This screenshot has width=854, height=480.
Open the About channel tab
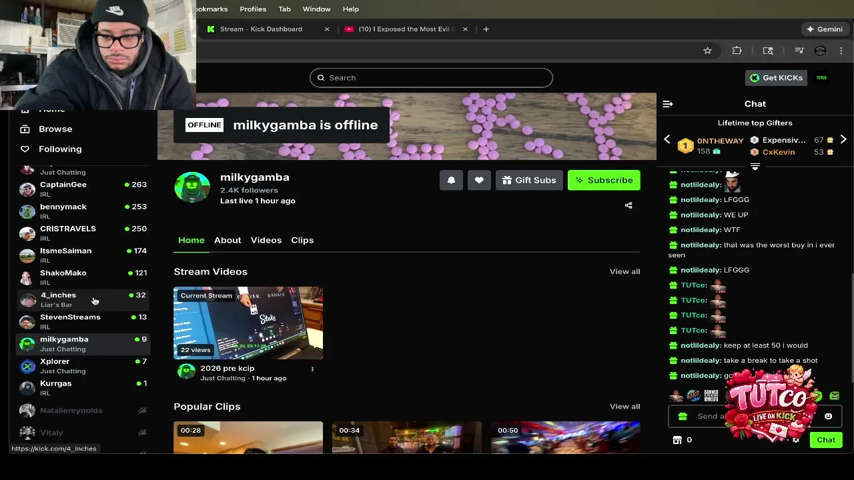[228, 240]
